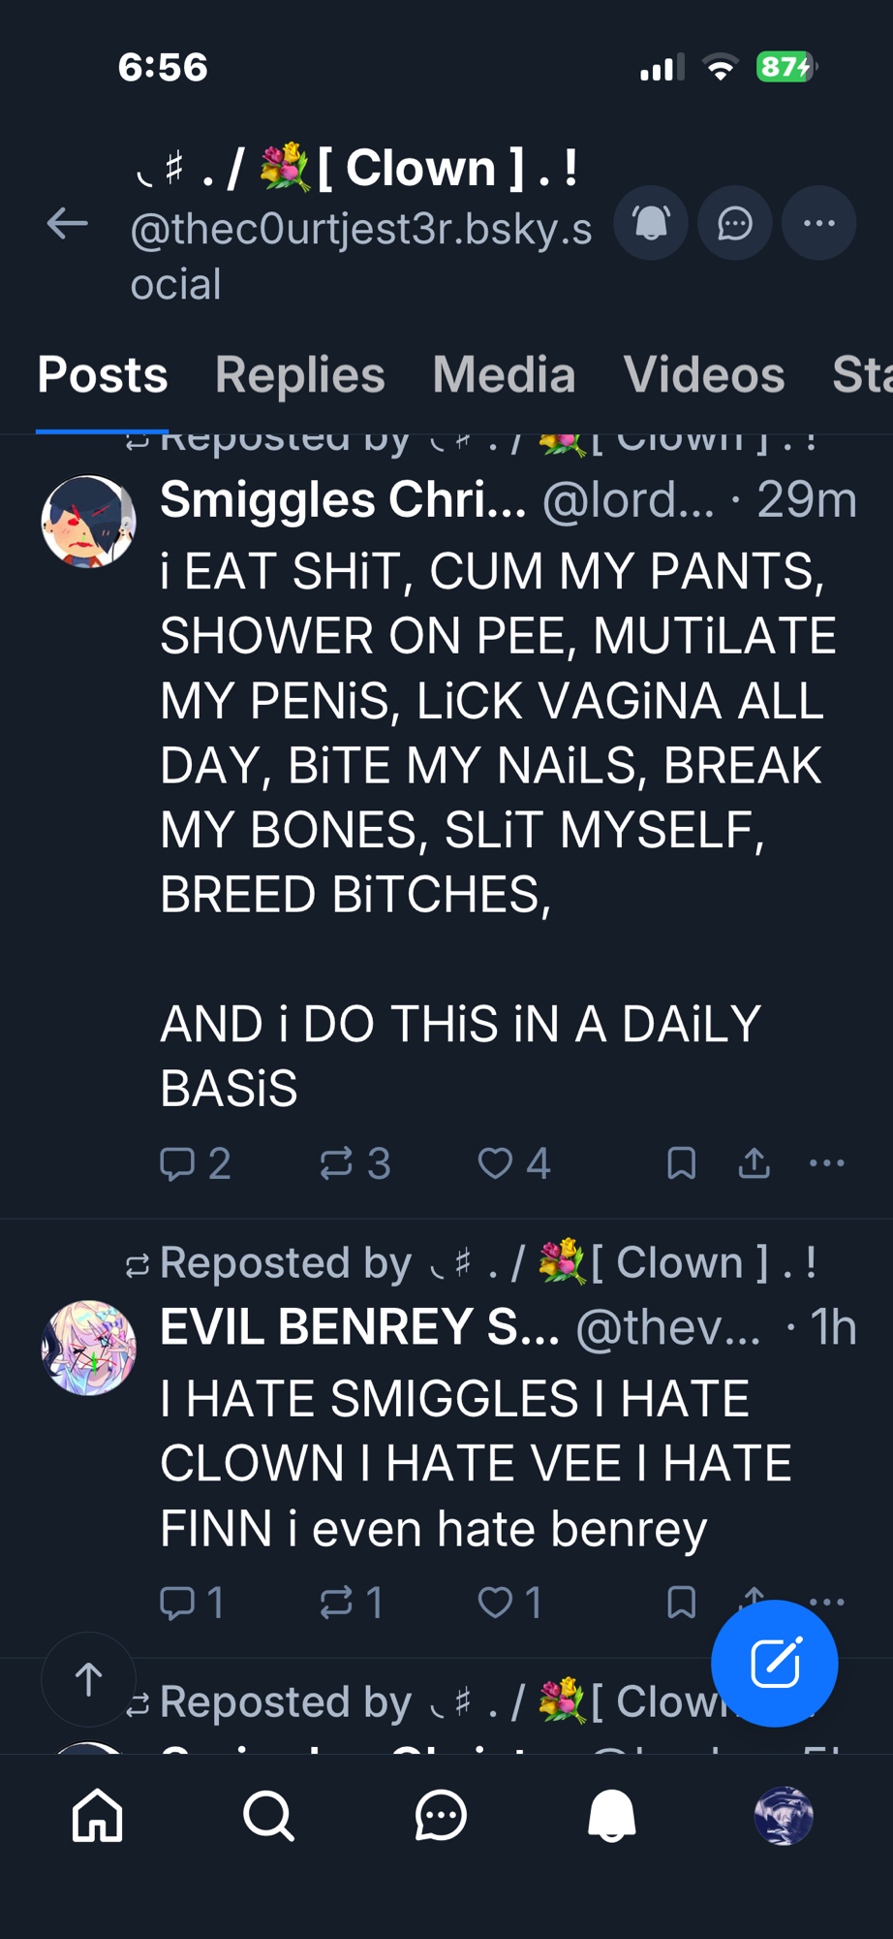Like the Smiggles post
893x1939 pixels.
(496, 1163)
